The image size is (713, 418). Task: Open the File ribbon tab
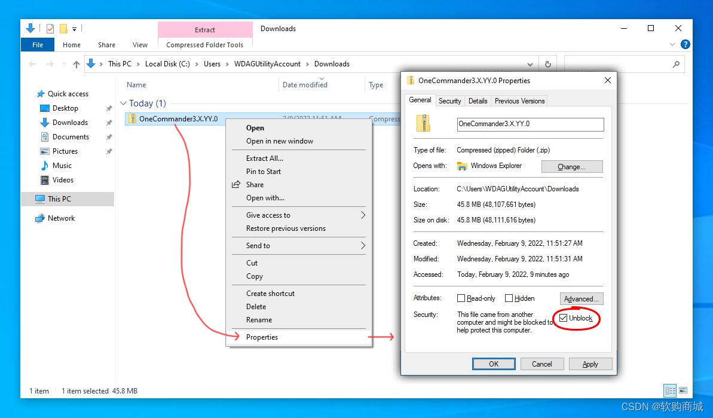[x=38, y=45]
